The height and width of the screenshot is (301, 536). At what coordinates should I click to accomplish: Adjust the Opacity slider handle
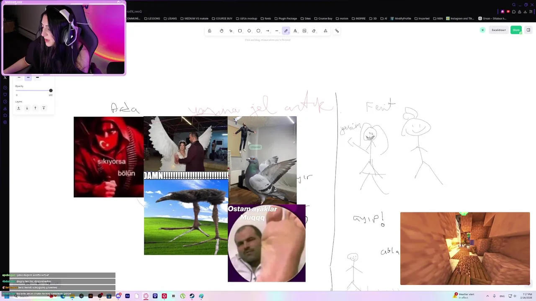pyautogui.click(x=51, y=90)
